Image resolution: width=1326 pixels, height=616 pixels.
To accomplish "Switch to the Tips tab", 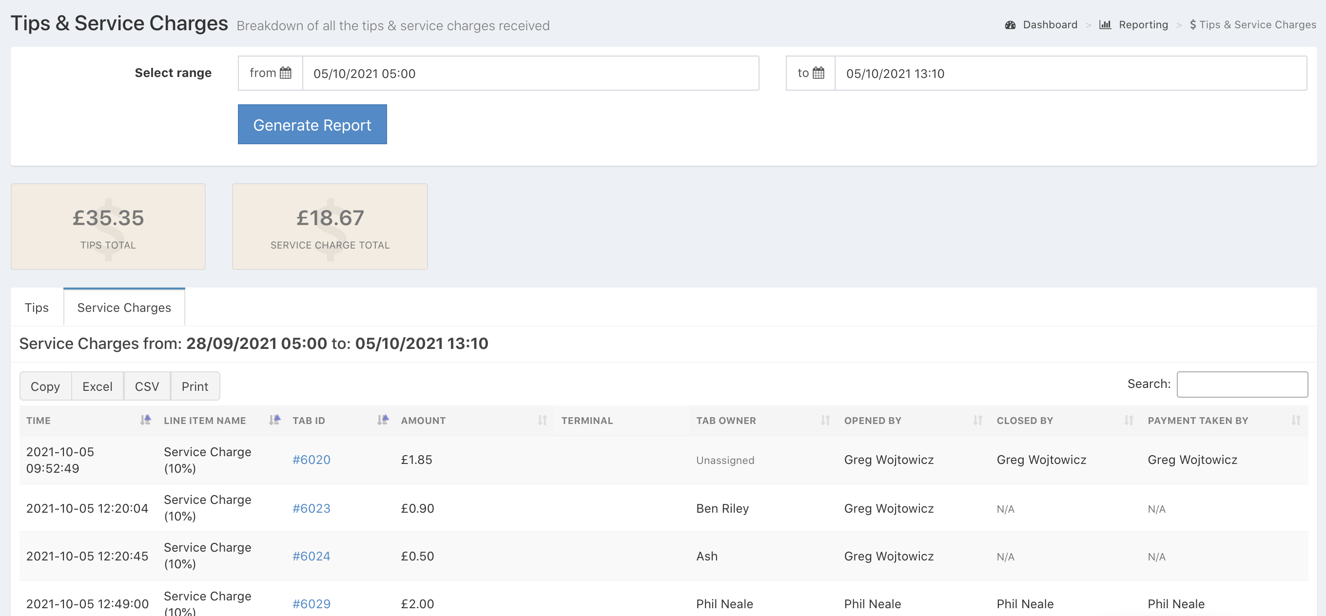I will pos(37,307).
